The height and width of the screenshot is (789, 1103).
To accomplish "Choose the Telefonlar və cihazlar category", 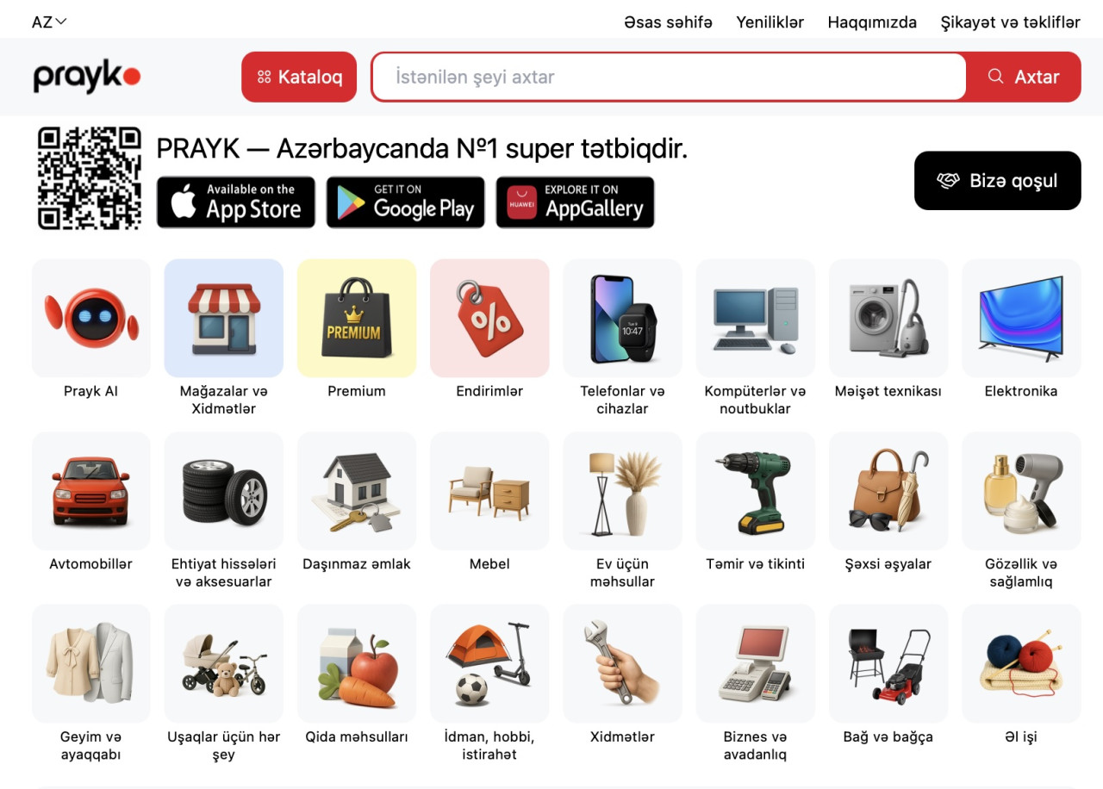I will point(622,318).
